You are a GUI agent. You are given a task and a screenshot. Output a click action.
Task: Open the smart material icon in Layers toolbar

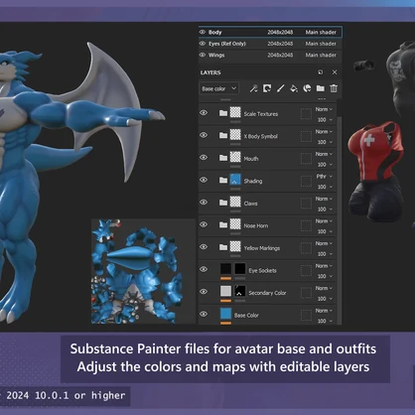tap(307, 88)
